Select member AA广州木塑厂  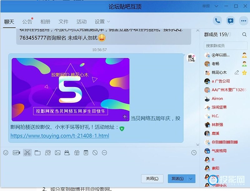[x=225, y=90]
